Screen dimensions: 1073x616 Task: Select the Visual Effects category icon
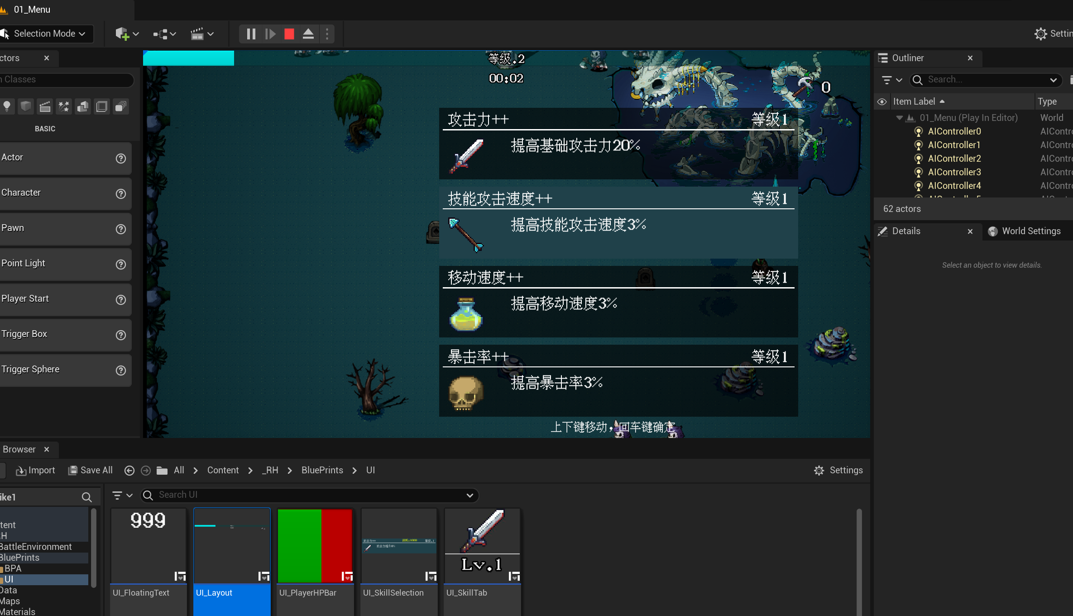pos(64,106)
